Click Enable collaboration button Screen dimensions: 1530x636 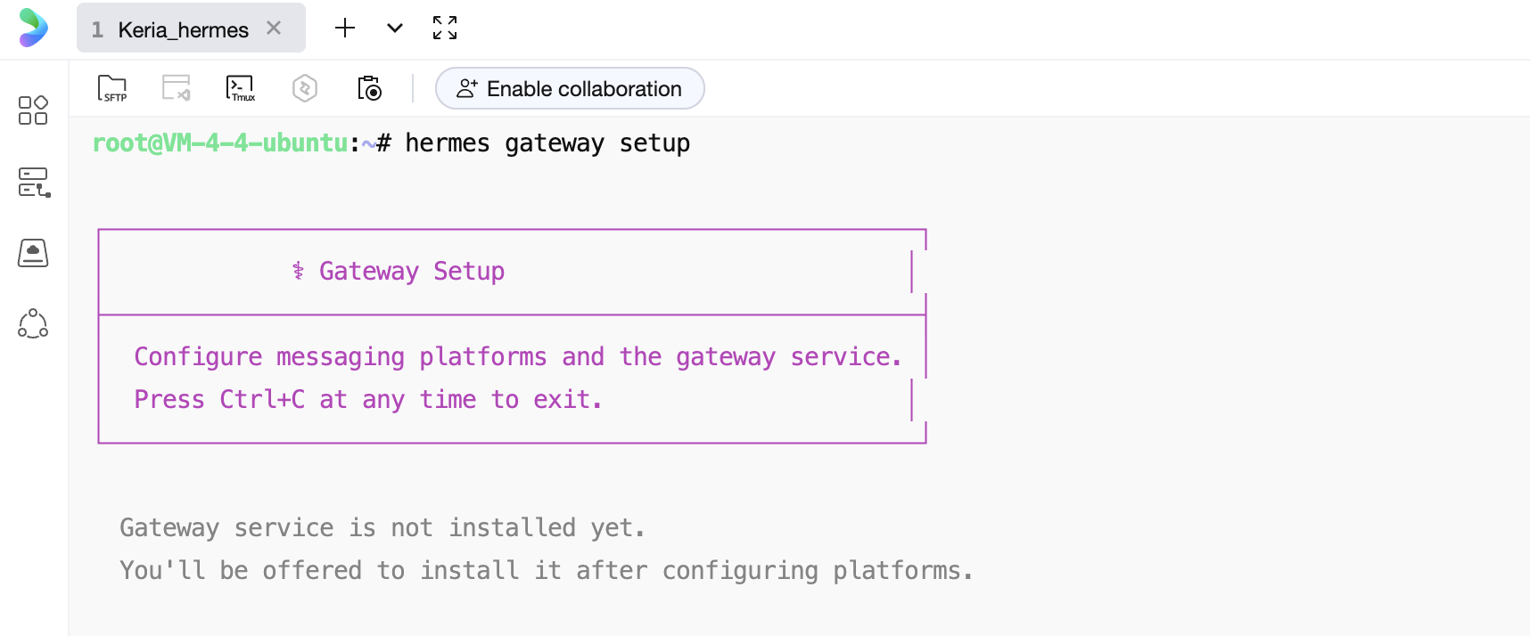(570, 89)
